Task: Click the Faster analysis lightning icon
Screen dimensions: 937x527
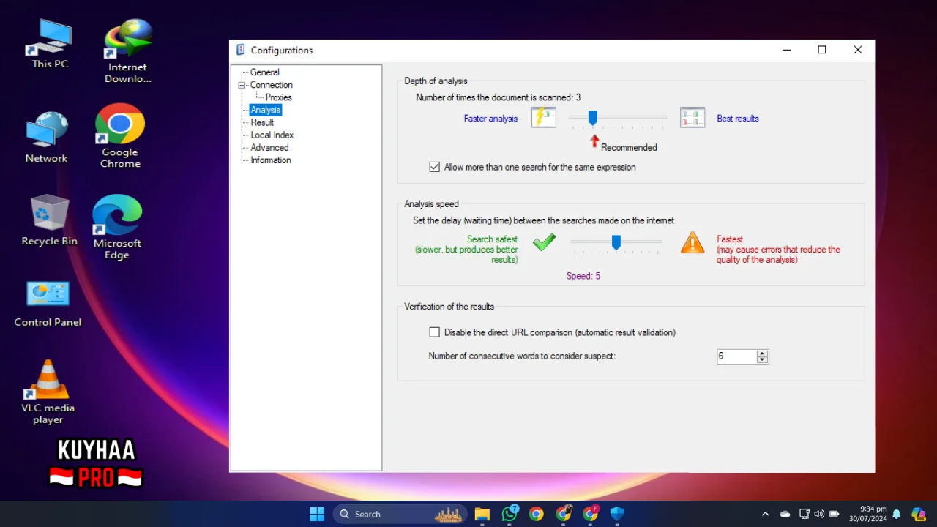Action: pyautogui.click(x=544, y=118)
